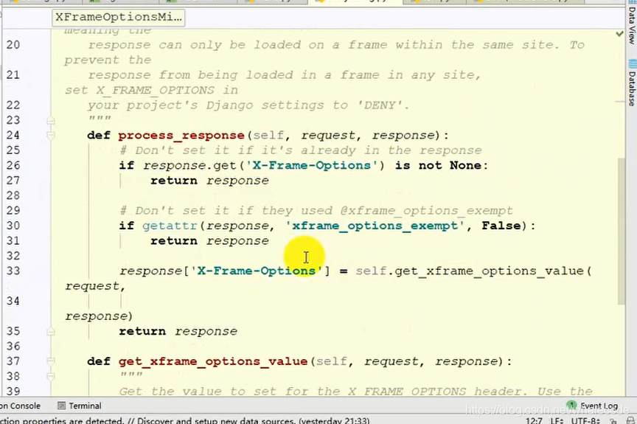637x424 pixels.
Task: Click X_FRAME_OPTIONS in the docstring
Action: [155, 90]
